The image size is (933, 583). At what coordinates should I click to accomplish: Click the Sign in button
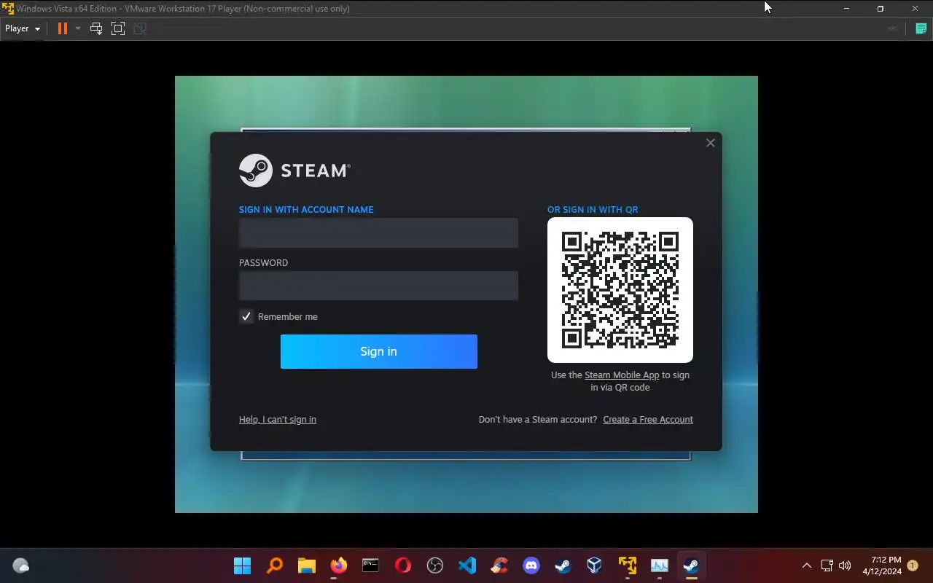click(x=378, y=351)
